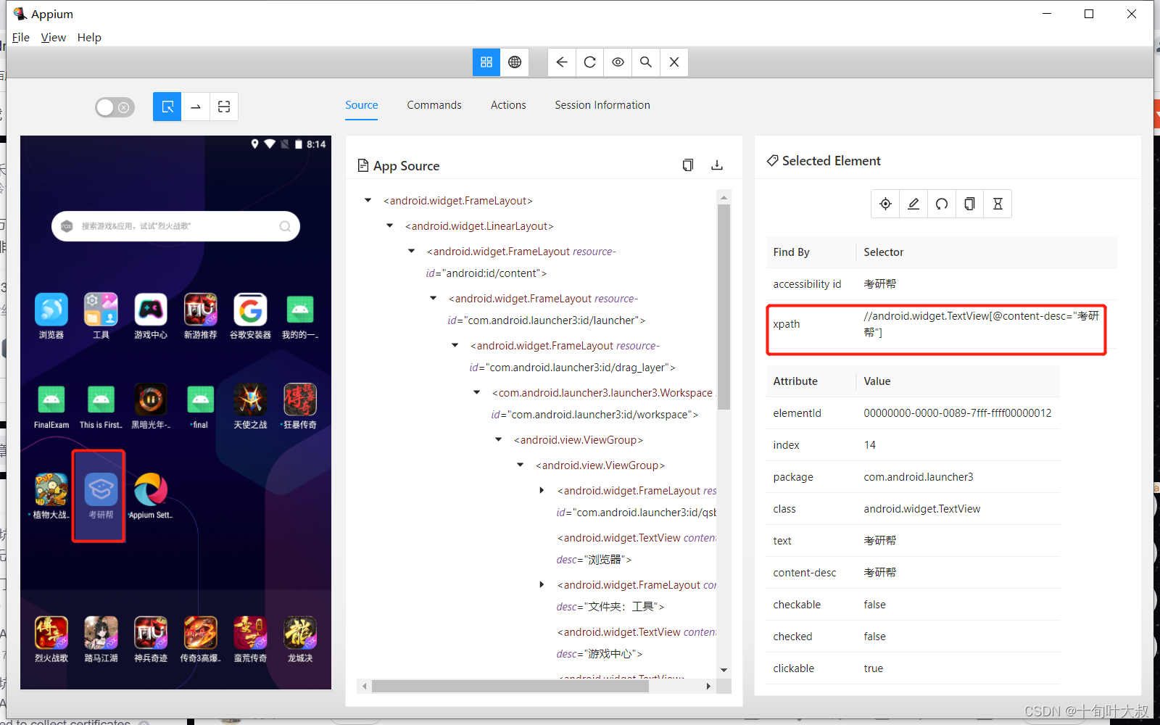Copy selected element attributes to clipboard
The height and width of the screenshot is (725, 1160).
969,204
